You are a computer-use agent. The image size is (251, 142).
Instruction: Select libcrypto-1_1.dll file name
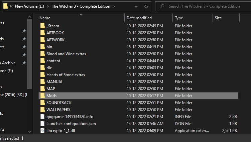click(61, 131)
